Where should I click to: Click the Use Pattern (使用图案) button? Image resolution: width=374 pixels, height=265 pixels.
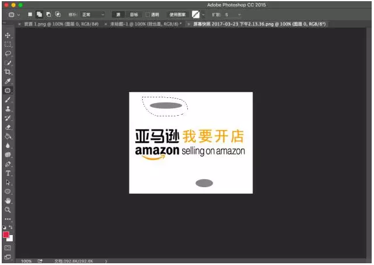tap(177, 15)
